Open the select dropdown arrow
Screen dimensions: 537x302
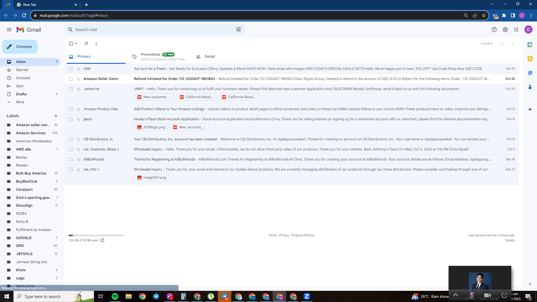click(x=76, y=44)
